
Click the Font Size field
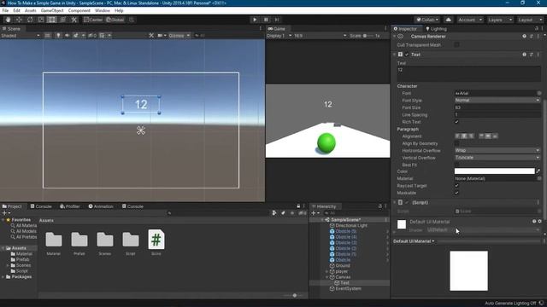497,107
